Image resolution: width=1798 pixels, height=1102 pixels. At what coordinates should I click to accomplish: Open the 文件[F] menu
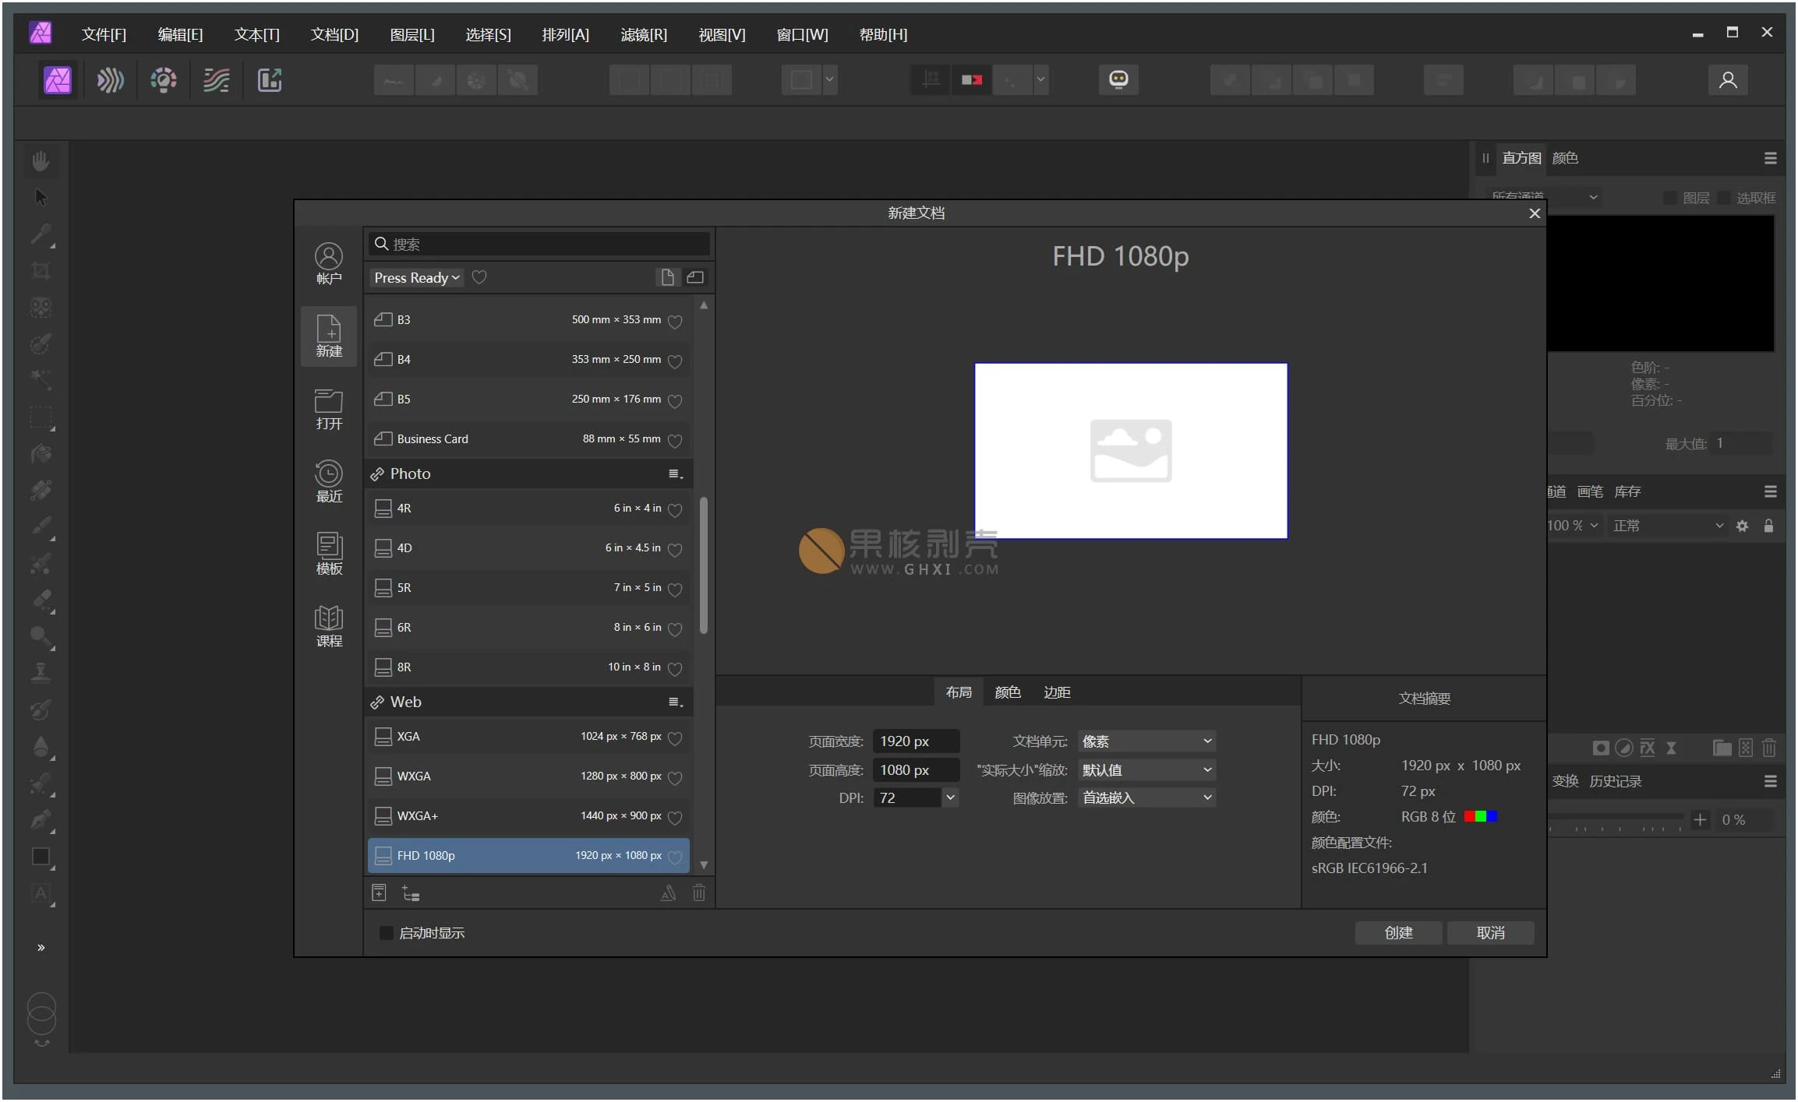[104, 34]
